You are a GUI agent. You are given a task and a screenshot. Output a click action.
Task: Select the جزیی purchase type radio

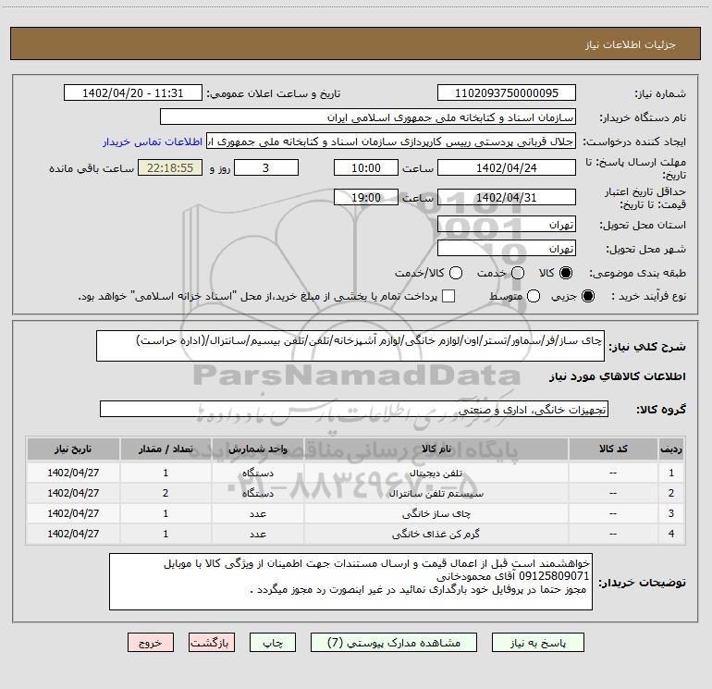(587, 296)
